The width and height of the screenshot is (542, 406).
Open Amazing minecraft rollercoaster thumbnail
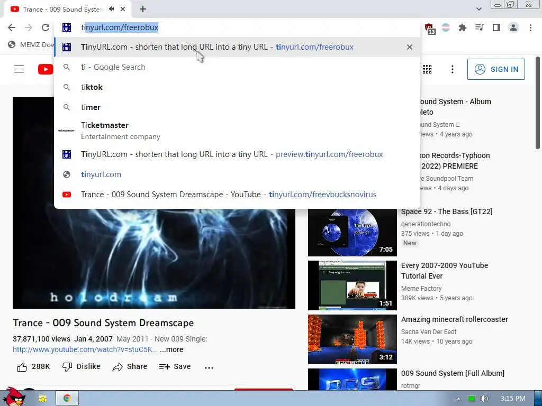click(352, 339)
